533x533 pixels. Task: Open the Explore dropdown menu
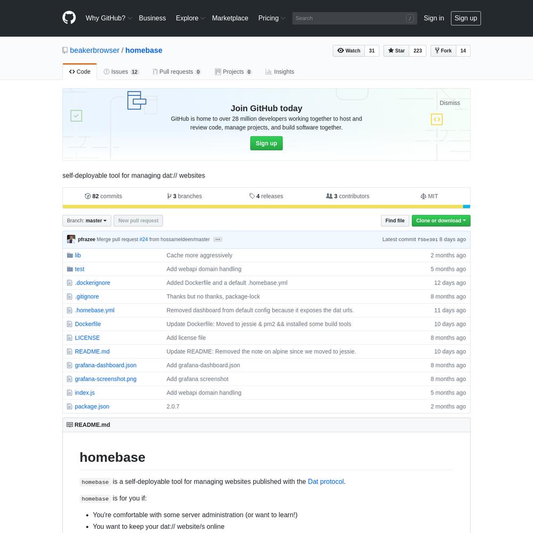190,18
